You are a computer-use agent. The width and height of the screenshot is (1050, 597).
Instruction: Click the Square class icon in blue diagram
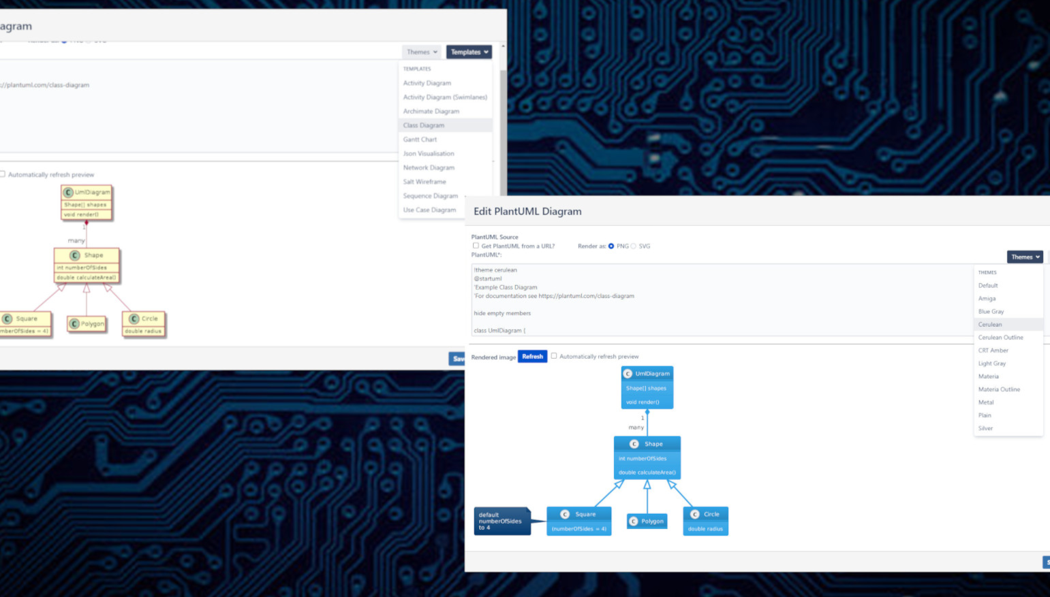[565, 515]
